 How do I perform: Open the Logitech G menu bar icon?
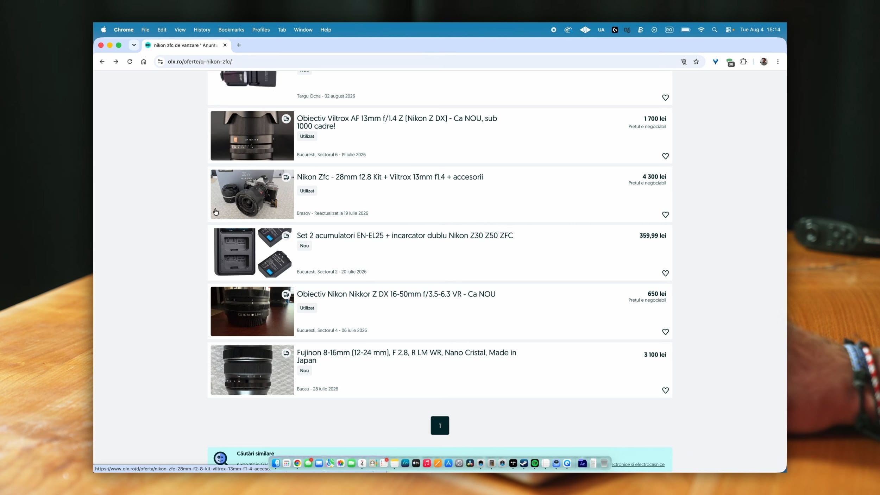(615, 30)
